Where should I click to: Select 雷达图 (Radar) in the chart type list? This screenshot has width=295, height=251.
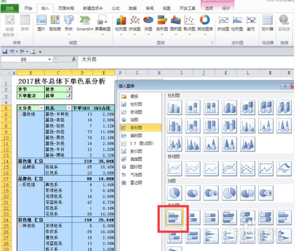click(x=141, y=182)
